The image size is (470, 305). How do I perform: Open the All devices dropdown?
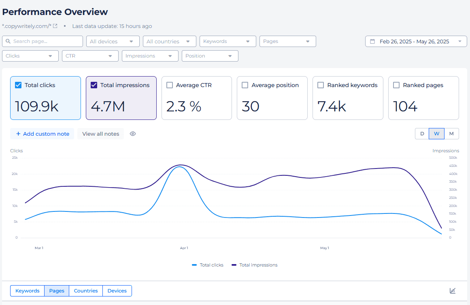113,41
